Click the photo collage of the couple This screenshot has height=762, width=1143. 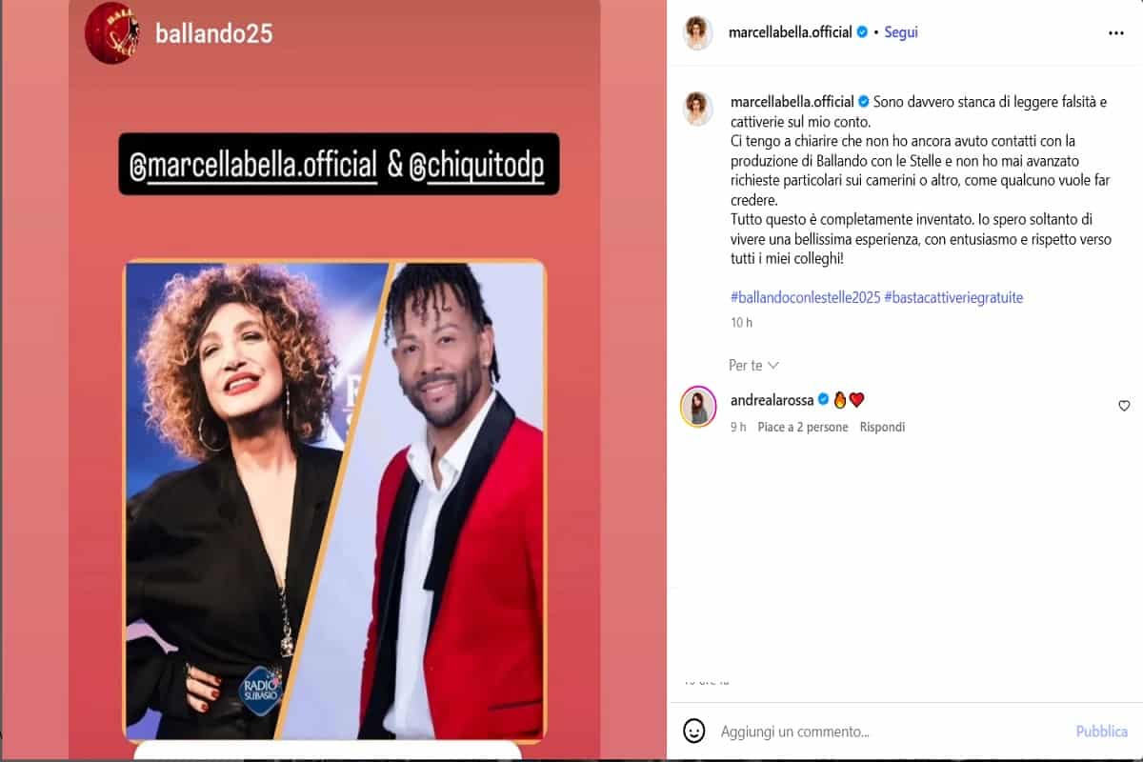pos(335,501)
